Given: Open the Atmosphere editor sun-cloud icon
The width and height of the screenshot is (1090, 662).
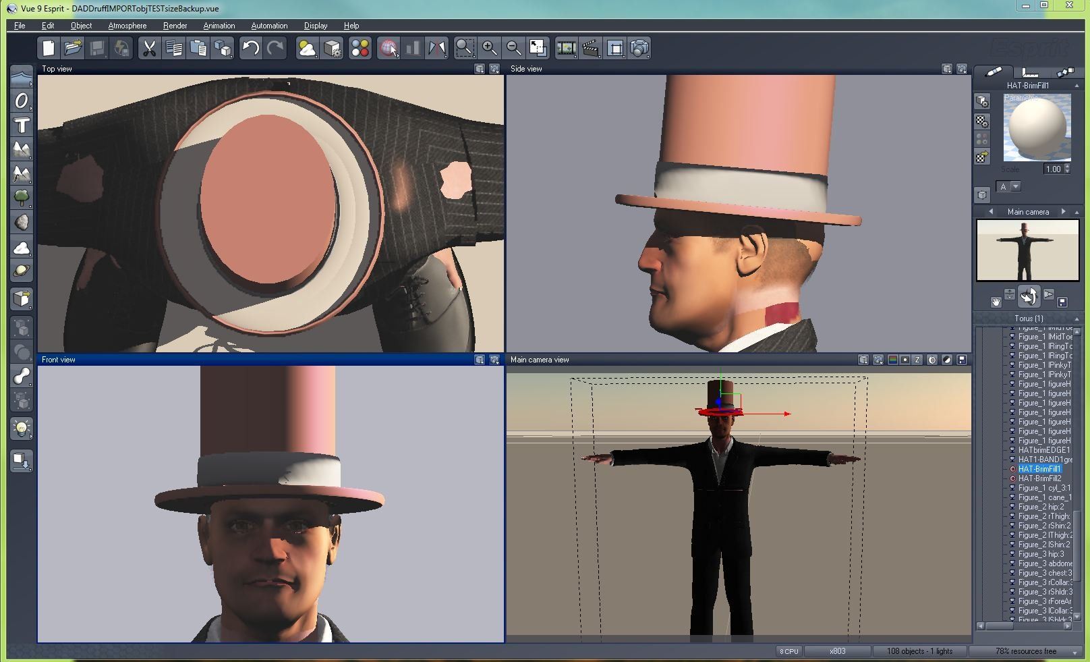Looking at the screenshot, I should coord(307,48).
